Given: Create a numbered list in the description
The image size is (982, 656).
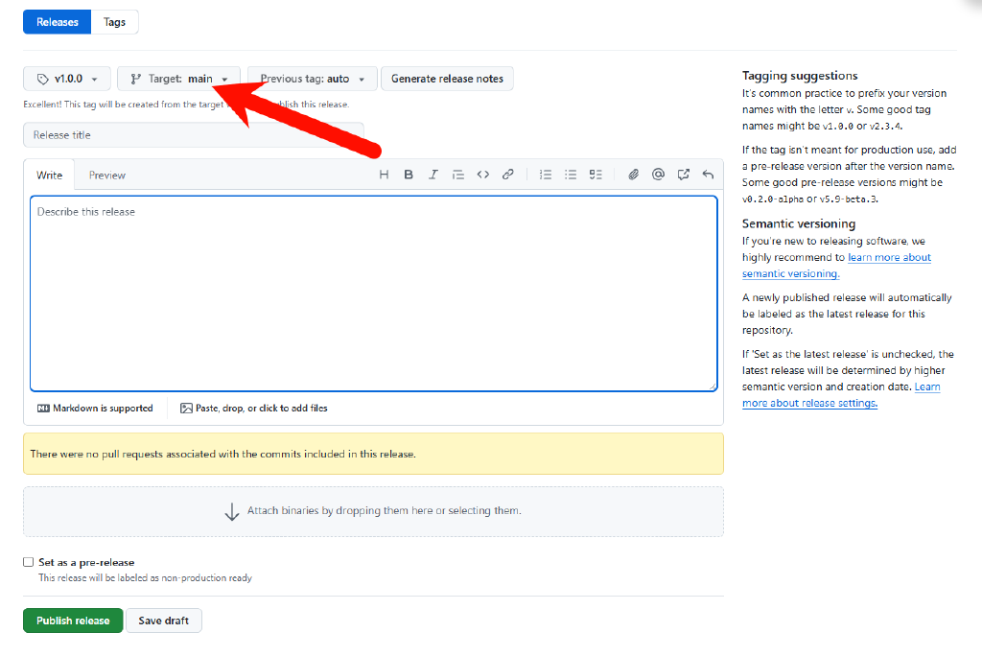Looking at the screenshot, I should tap(546, 174).
